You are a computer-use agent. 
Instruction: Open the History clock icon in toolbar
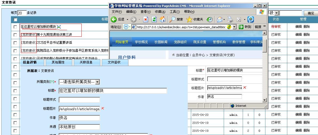(x=210, y=19)
